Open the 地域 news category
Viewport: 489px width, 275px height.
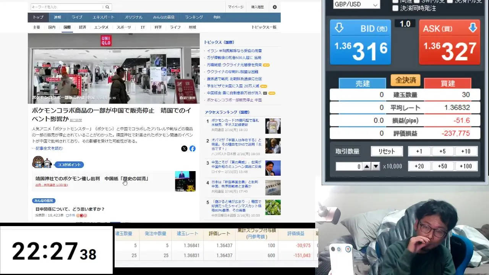(192, 27)
